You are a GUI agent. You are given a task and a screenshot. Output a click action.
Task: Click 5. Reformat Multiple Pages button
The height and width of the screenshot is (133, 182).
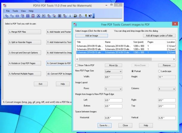[24, 74]
